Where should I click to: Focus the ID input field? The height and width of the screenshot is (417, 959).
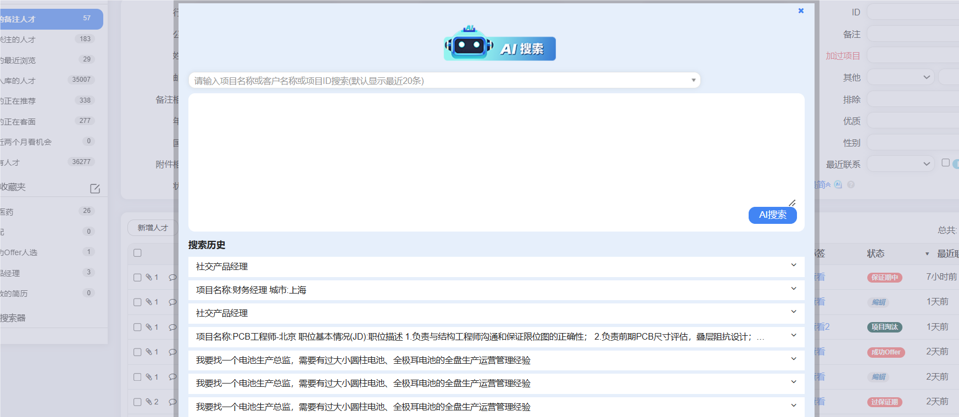click(913, 12)
